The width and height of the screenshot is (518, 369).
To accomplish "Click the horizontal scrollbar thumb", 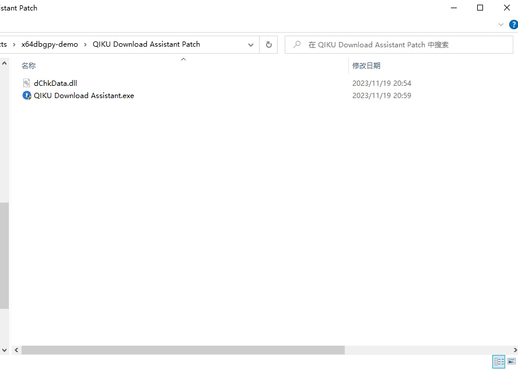I will pos(183,350).
